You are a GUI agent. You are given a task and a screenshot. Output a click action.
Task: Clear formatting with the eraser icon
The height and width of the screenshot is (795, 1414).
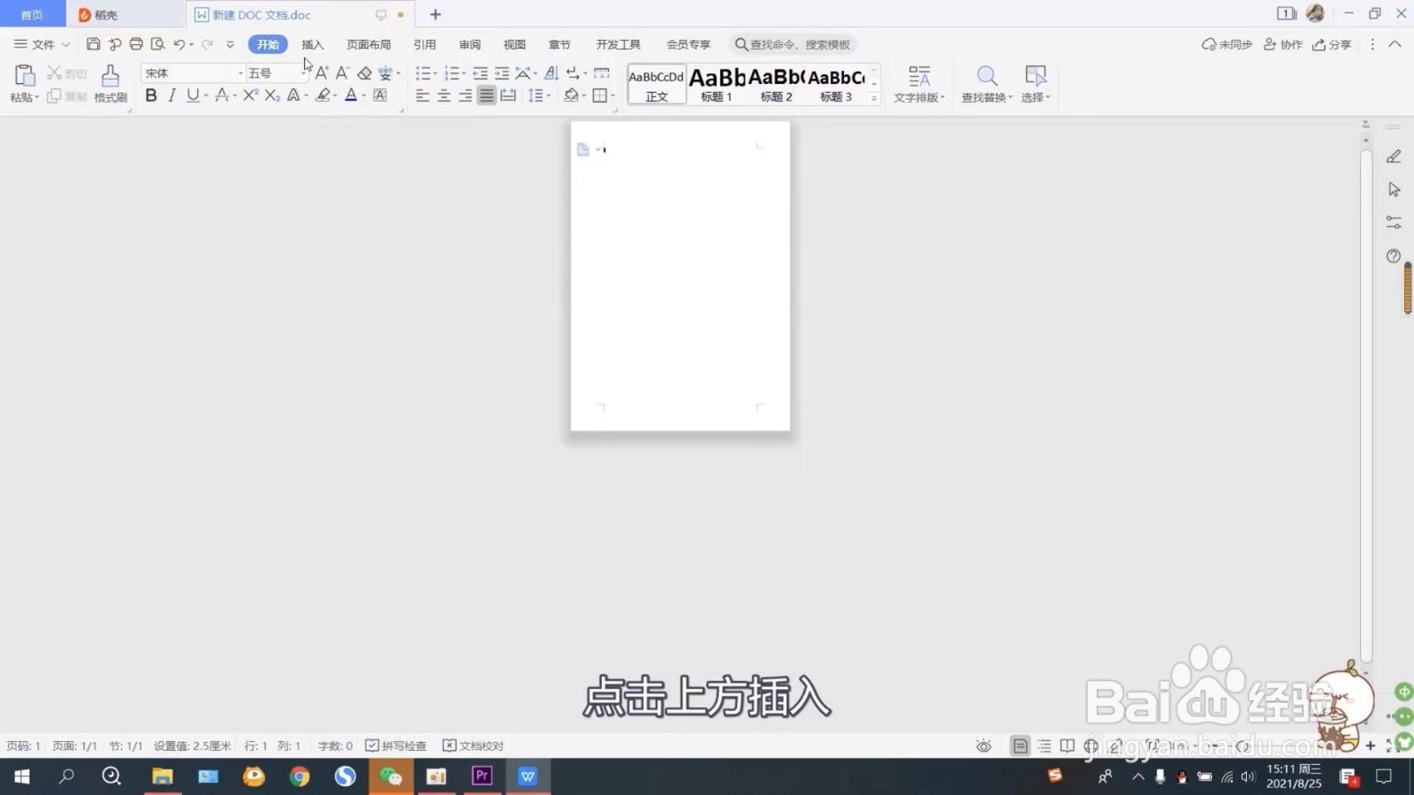tap(364, 73)
